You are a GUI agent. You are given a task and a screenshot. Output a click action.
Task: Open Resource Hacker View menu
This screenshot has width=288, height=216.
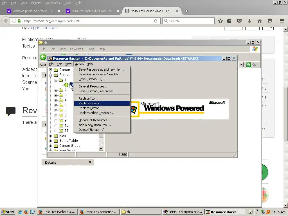click(68, 64)
